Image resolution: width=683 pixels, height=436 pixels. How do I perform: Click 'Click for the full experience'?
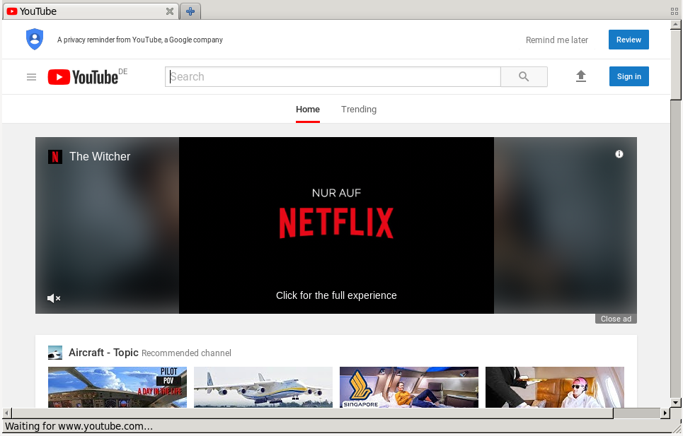point(336,295)
